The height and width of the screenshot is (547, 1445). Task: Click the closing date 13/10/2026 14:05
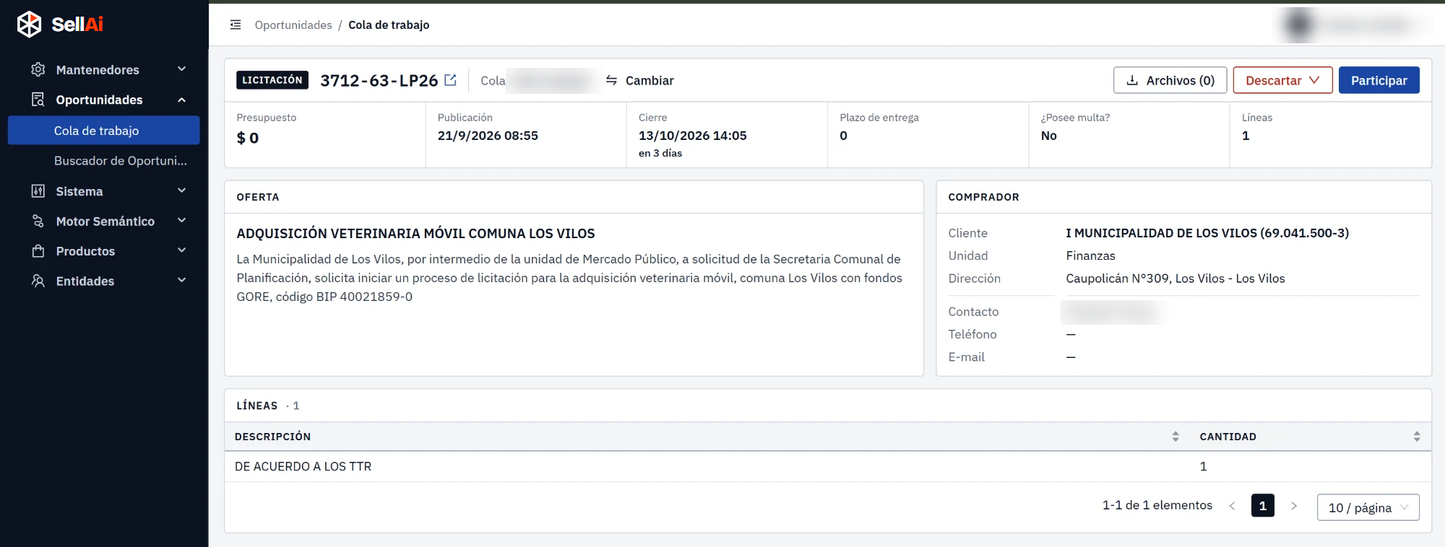click(693, 136)
